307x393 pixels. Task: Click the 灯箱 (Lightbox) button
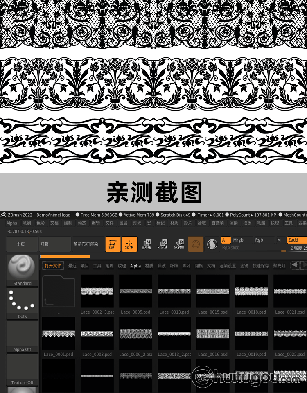tap(55, 244)
